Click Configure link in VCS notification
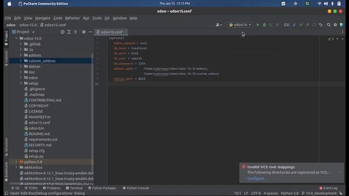 coord(257,179)
